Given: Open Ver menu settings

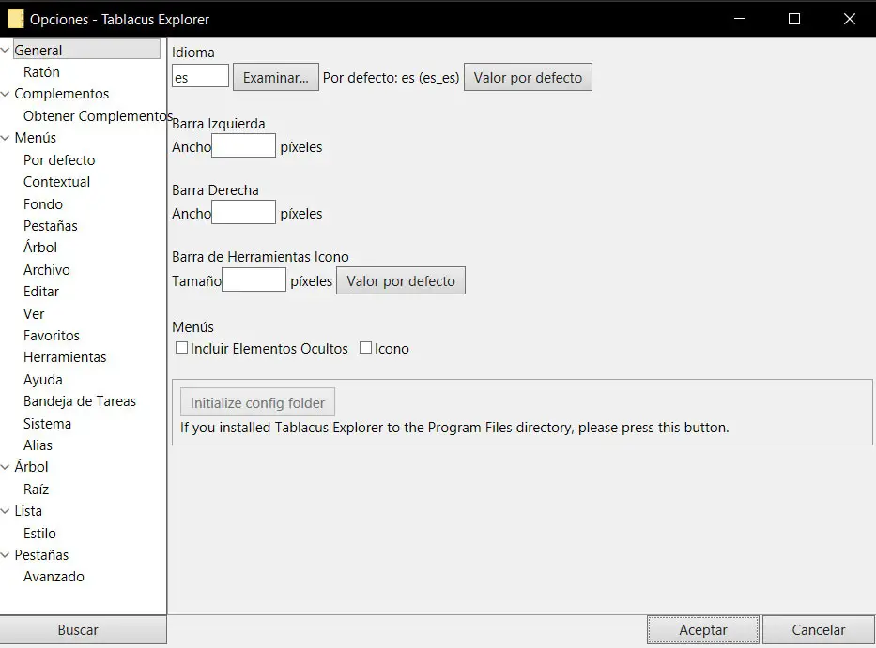Looking at the screenshot, I should [x=34, y=314].
